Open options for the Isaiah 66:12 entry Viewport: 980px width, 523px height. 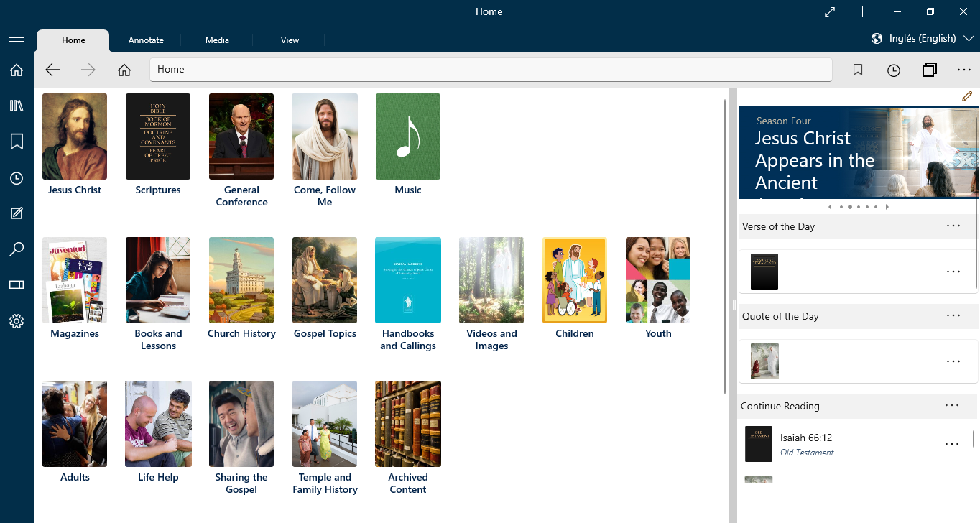pyautogui.click(x=952, y=444)
